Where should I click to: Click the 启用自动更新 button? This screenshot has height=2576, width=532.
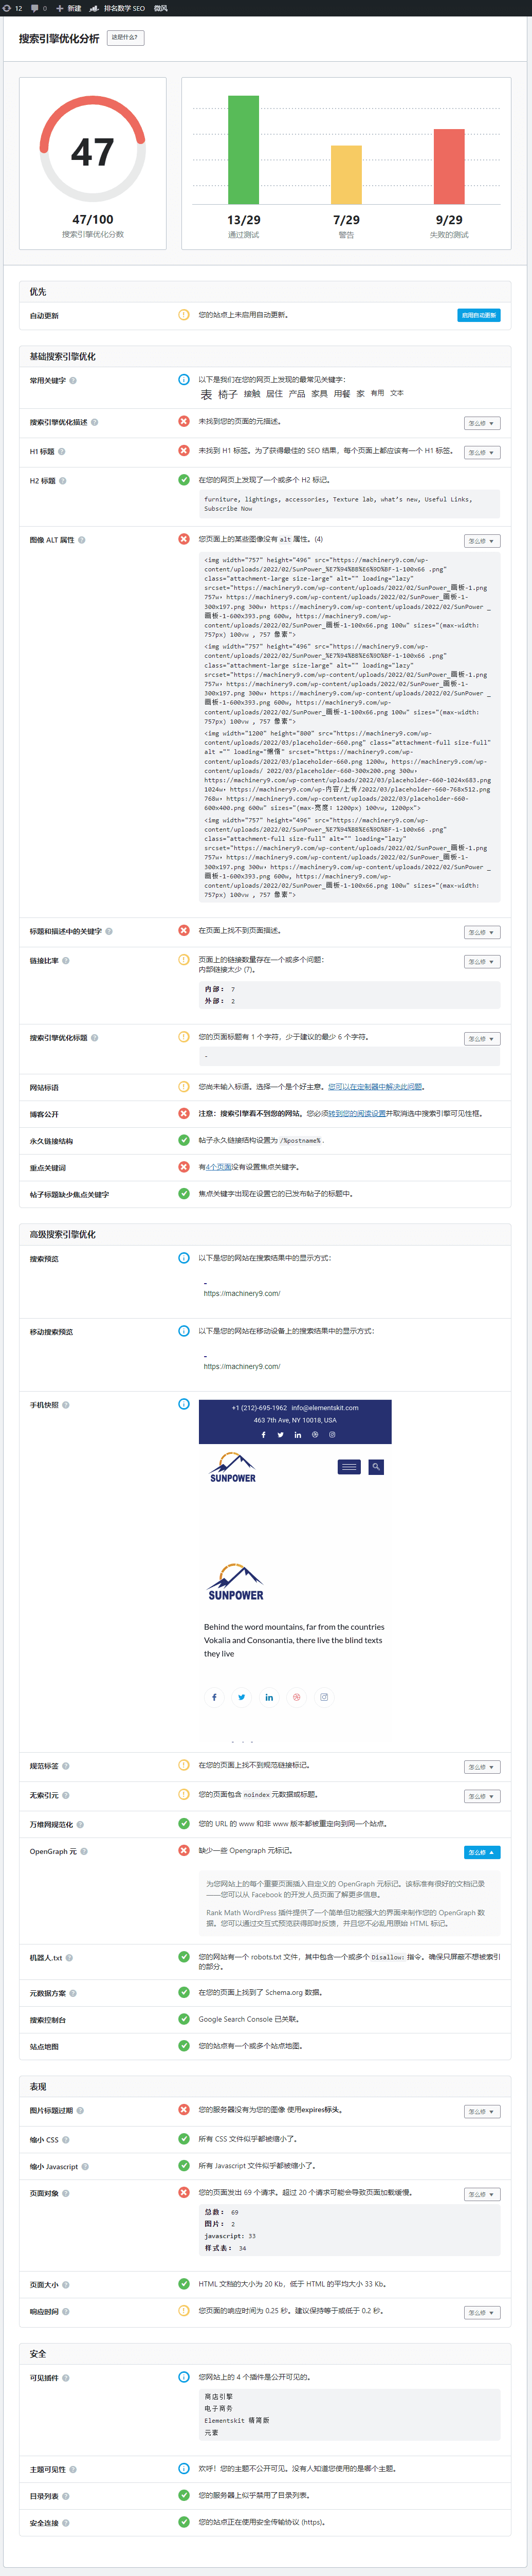coord(478,315)
